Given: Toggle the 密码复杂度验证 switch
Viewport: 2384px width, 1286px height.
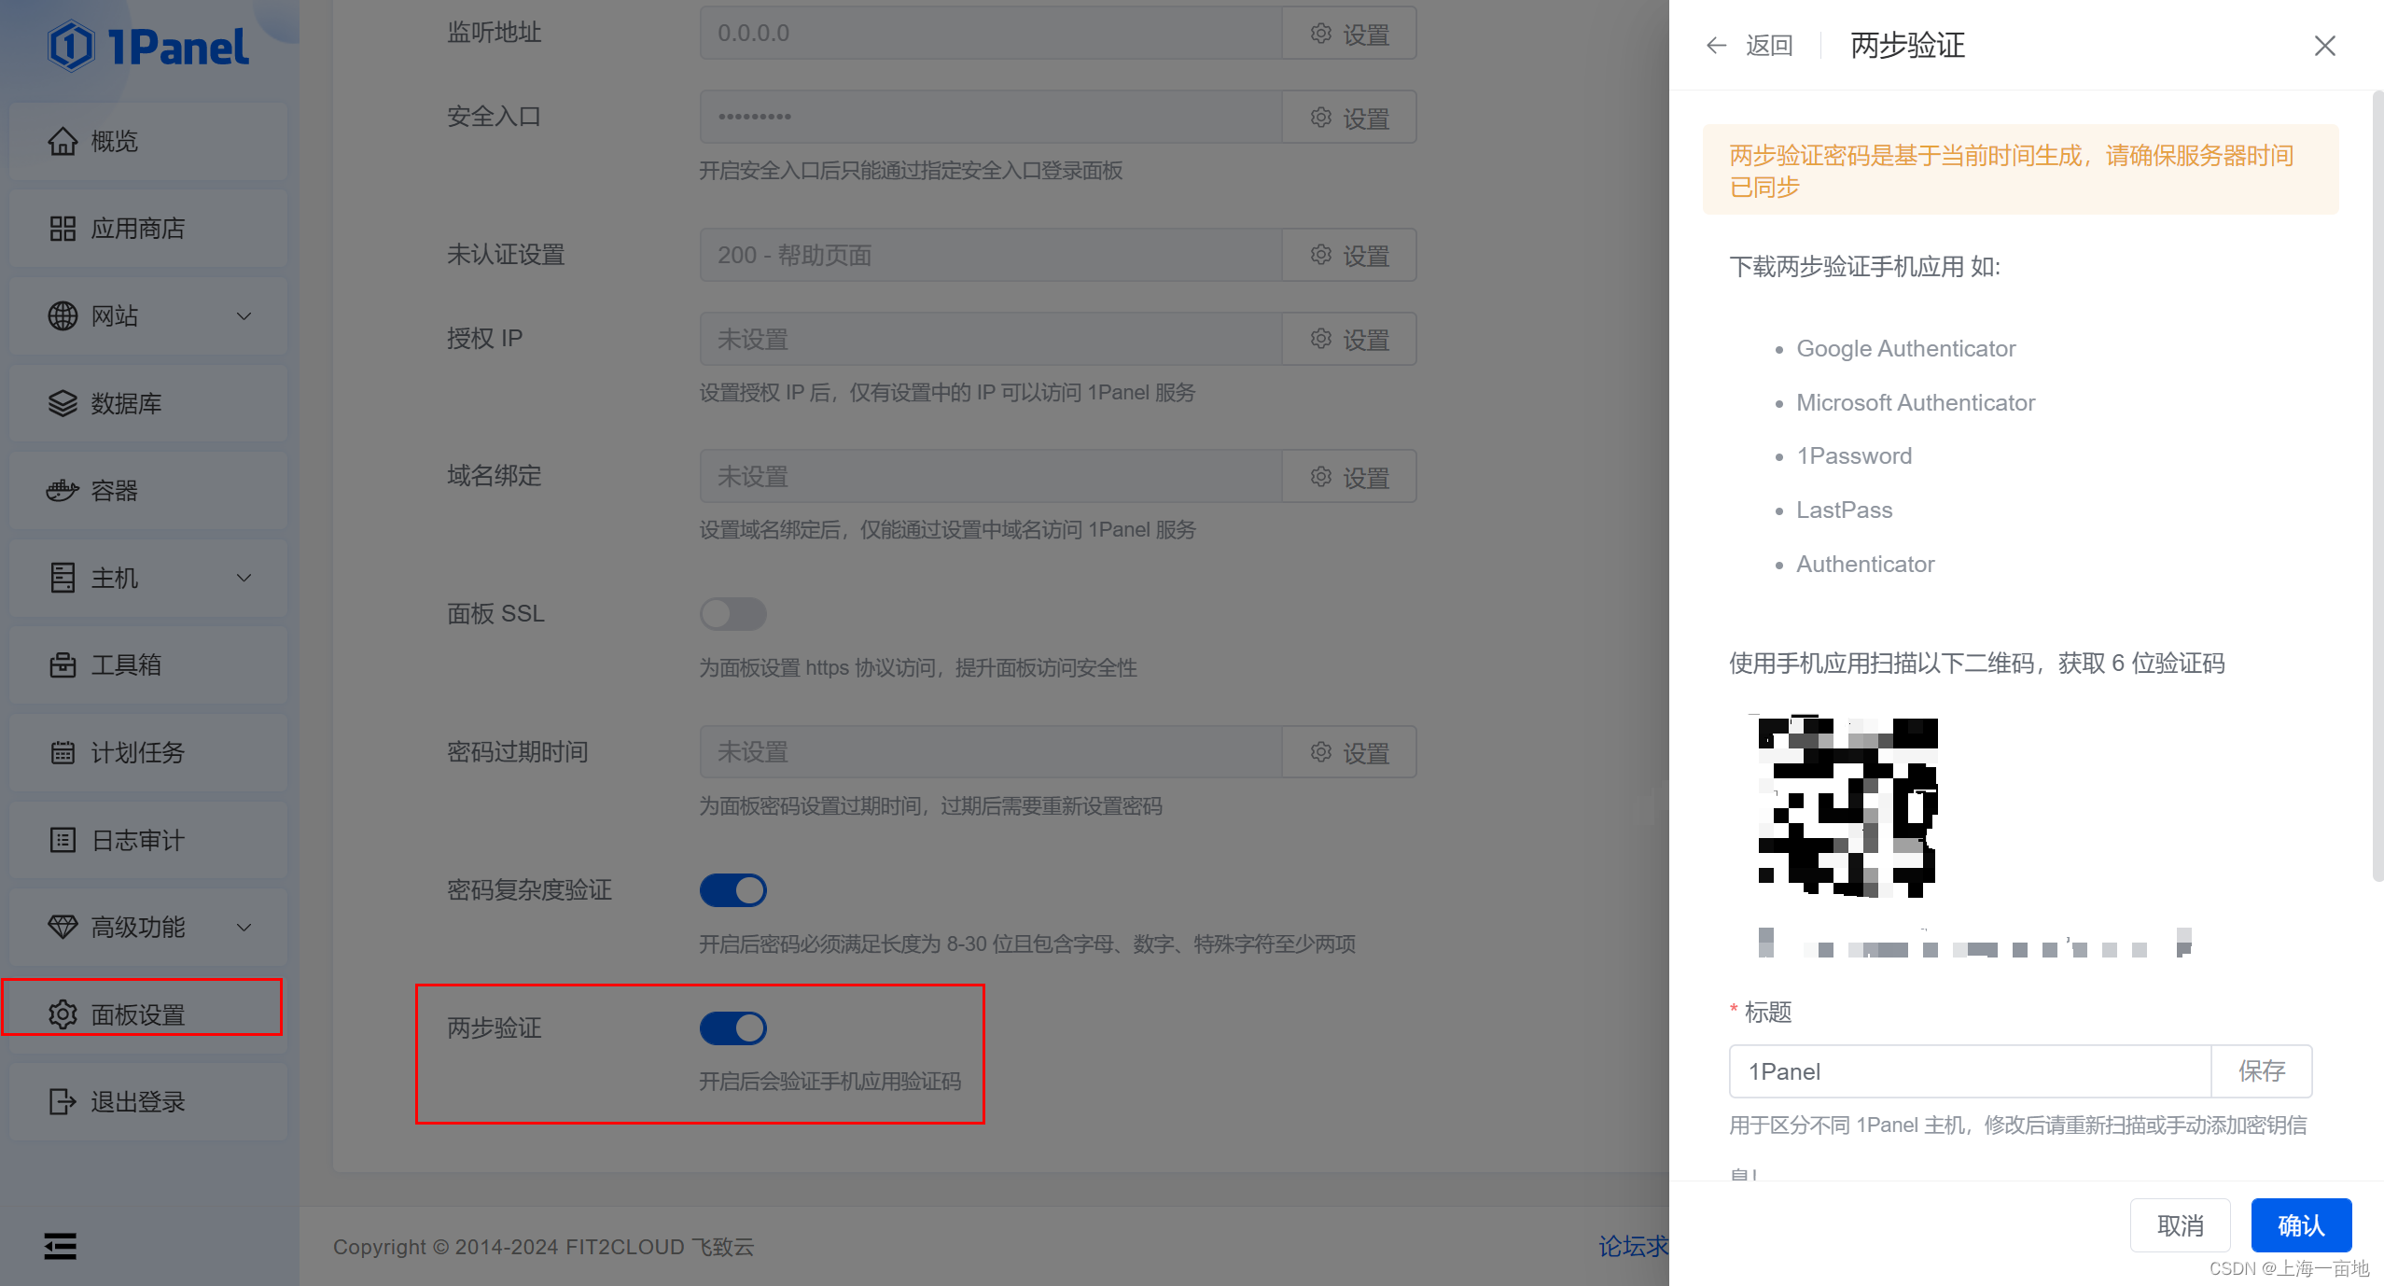Looking at the screenshot, I should coord(733,890).
